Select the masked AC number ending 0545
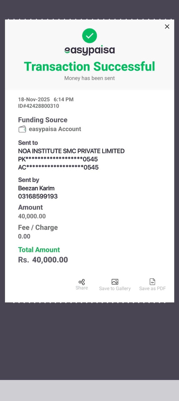 click(x=58, y=167)
